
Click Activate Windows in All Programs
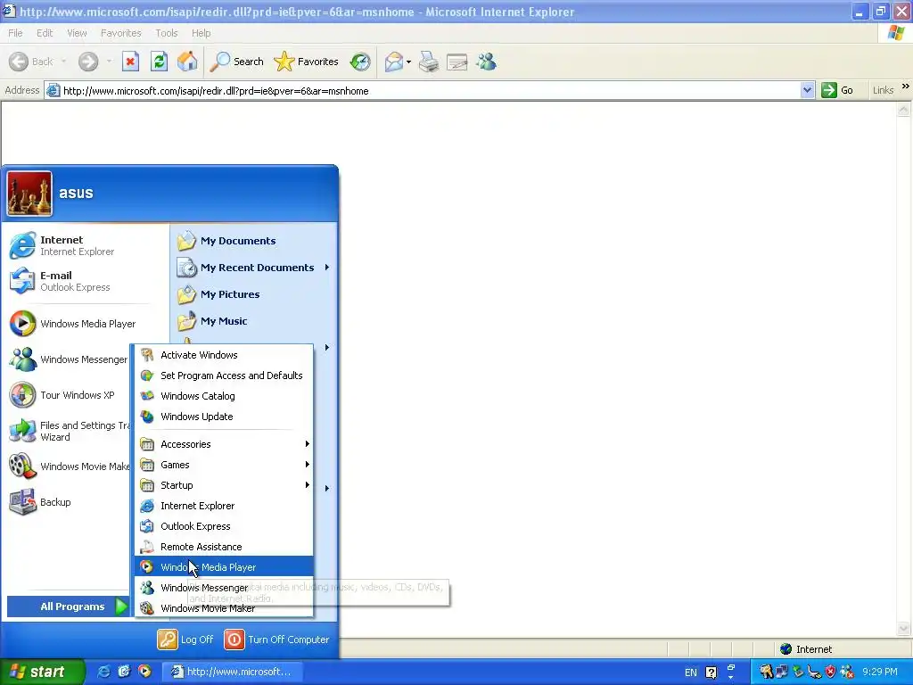point(224,355)
